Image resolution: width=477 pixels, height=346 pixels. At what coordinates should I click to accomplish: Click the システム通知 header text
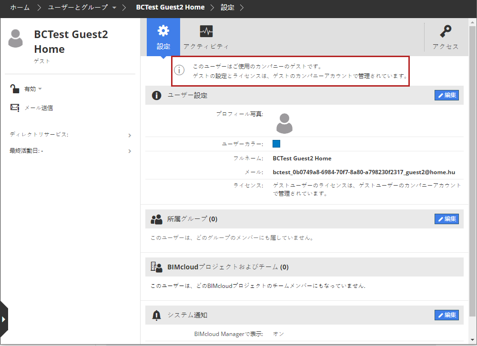pos(187,315)
